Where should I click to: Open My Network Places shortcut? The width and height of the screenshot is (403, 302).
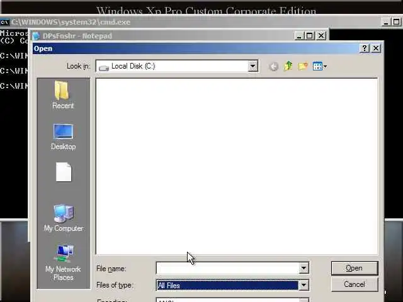coord(63,262)
